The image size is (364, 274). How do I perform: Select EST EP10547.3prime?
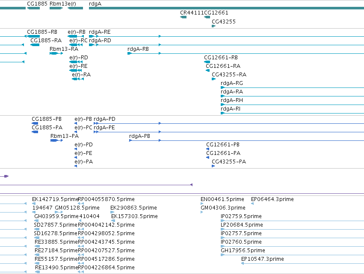[263, 259]
